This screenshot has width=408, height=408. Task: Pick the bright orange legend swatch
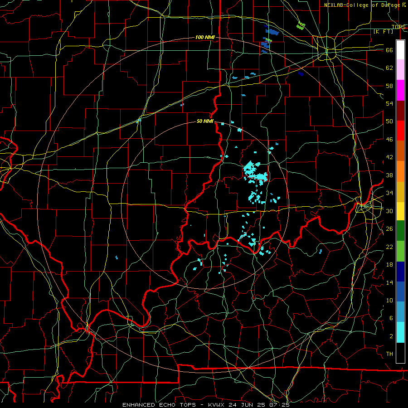(x=400, y=171)
